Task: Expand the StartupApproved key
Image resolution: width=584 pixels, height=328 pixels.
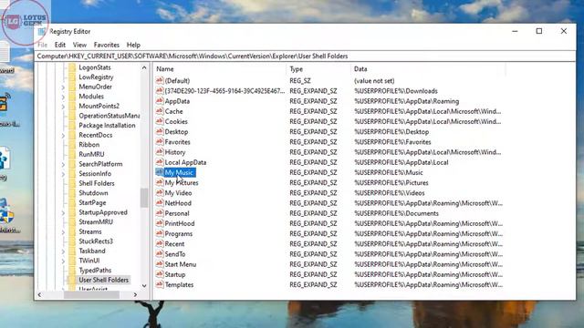Action: coord(63,212)
